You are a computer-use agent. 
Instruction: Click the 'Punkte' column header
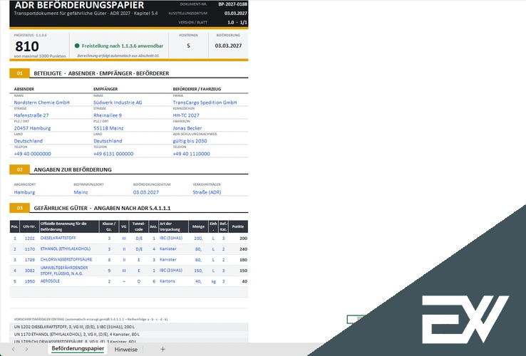point(238,226)
